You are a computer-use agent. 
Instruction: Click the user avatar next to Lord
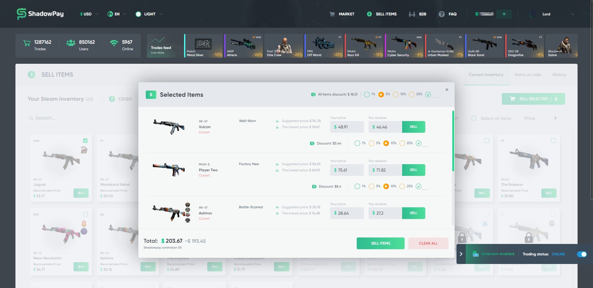tap(532, 14)
